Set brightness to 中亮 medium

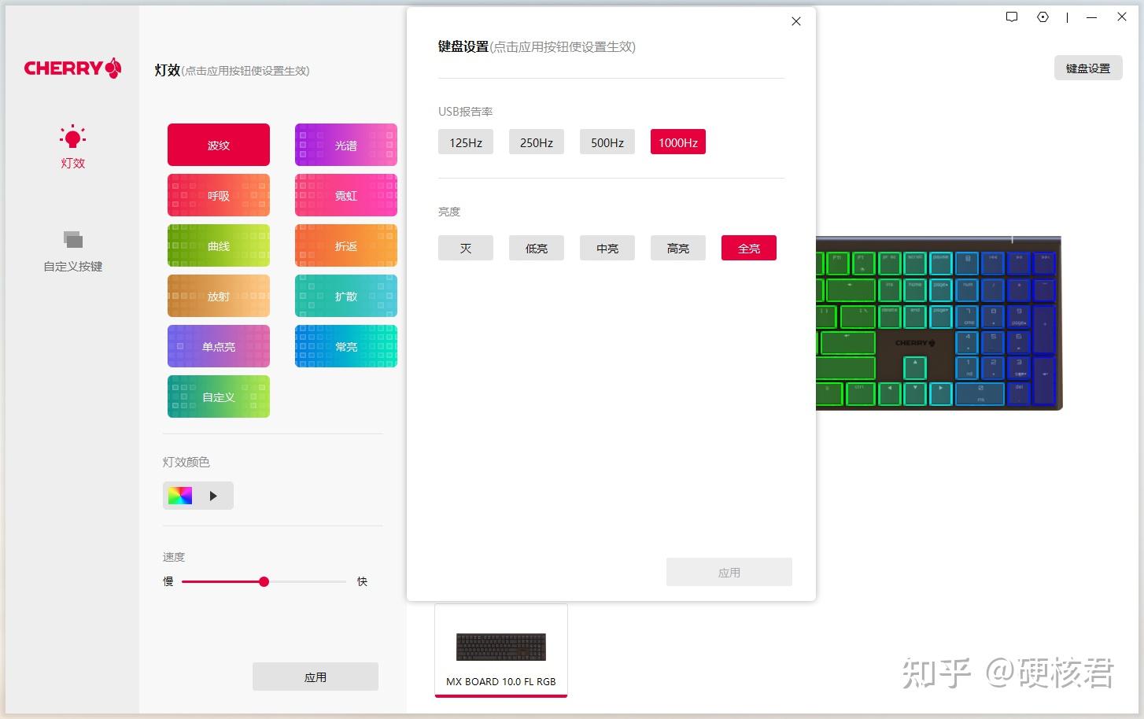607,248
